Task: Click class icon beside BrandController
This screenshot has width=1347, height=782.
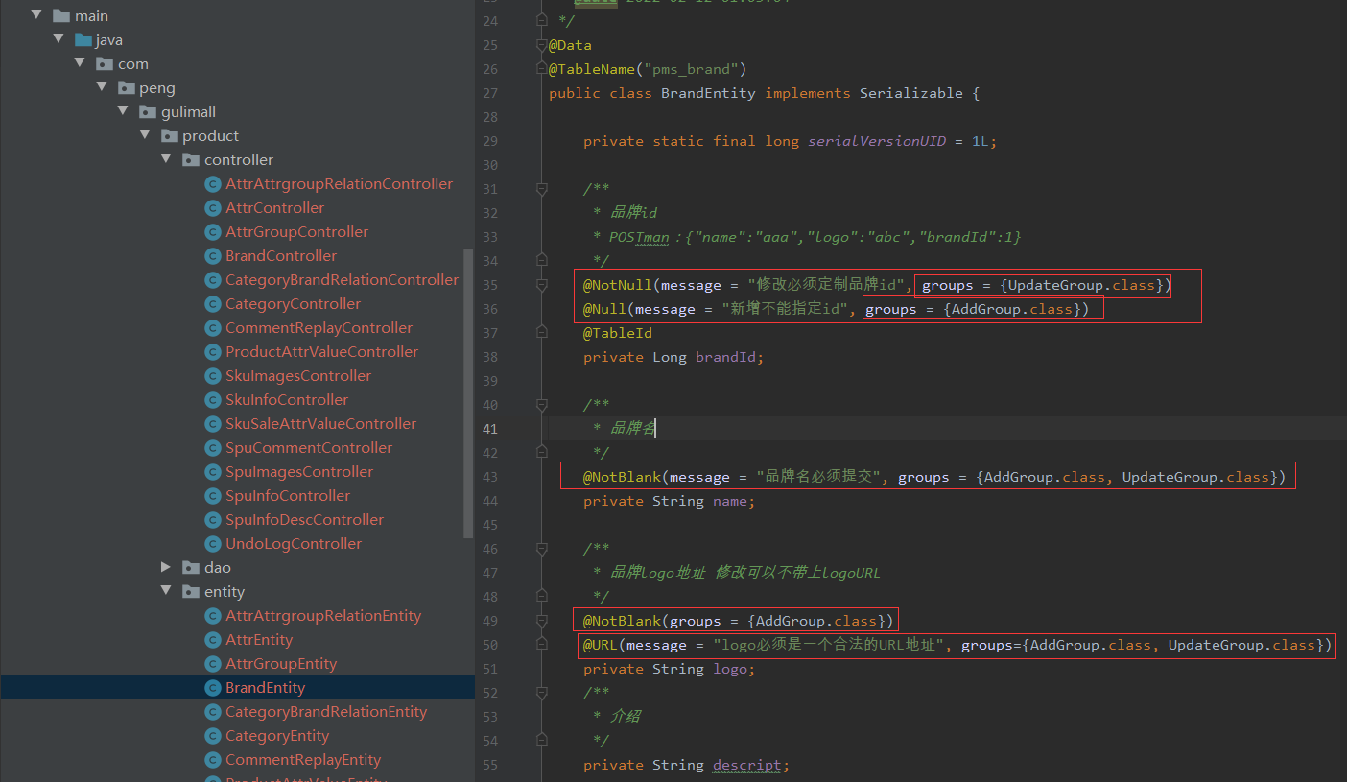Action: point(213,255)
